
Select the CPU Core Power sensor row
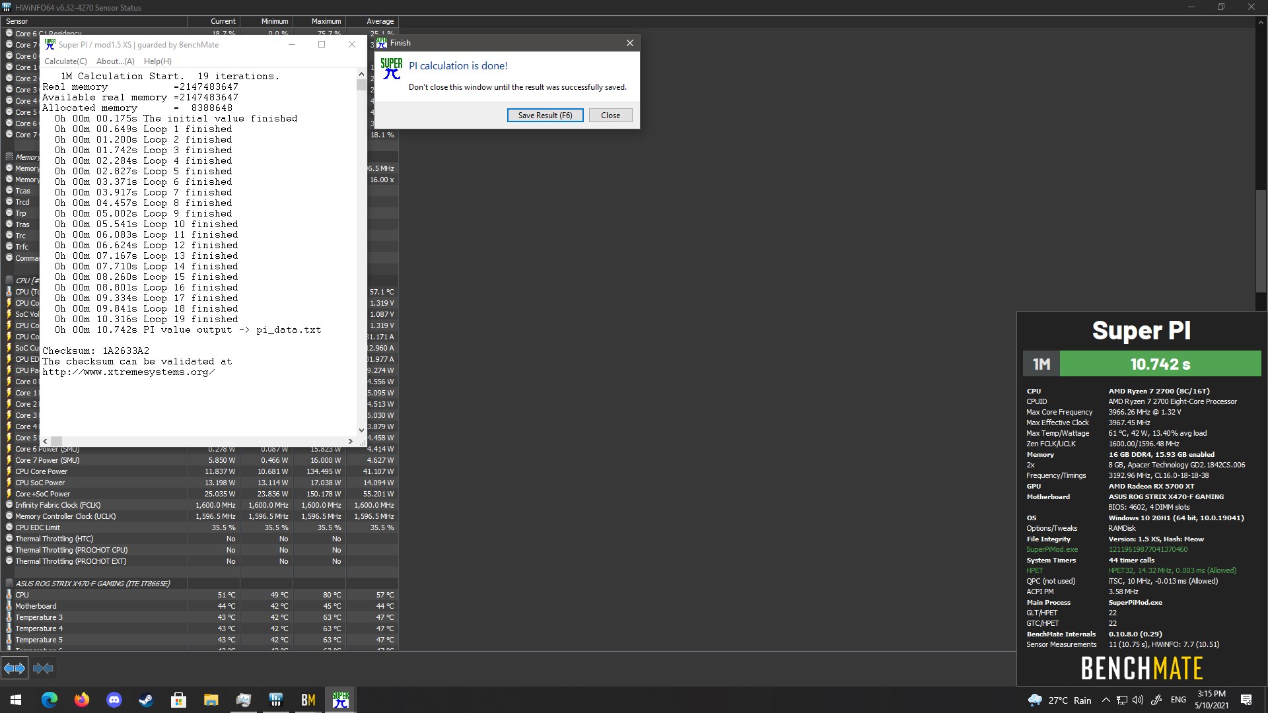click(x=199, y=471)
